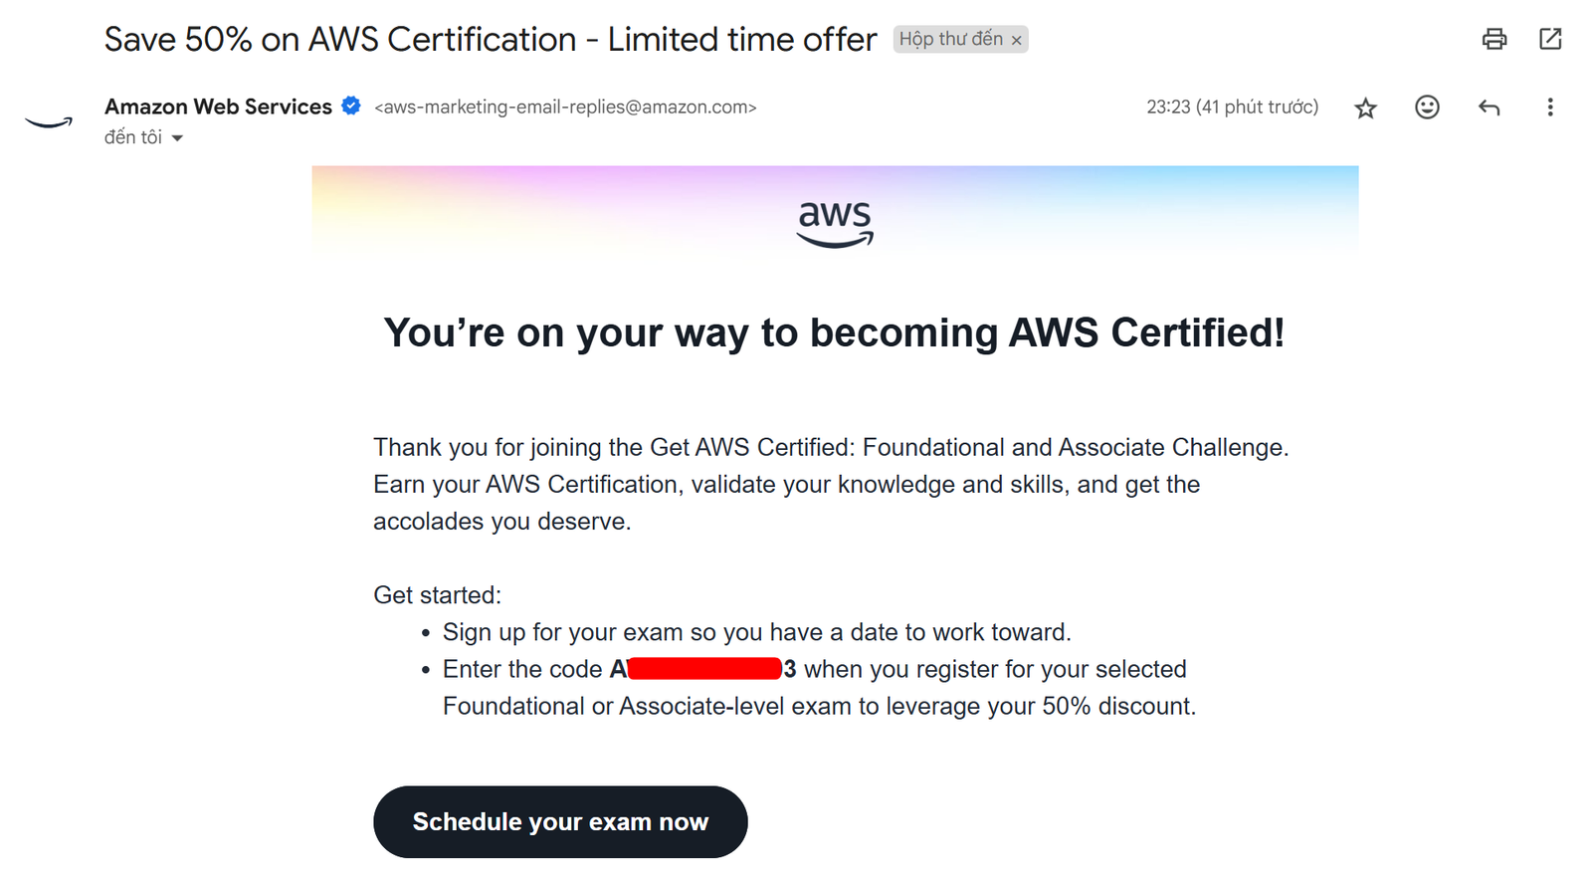
Task: Reply using the arrow icon
Action: (1489, 108)
